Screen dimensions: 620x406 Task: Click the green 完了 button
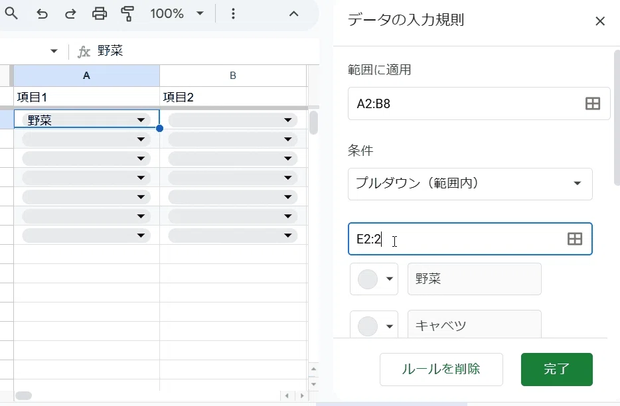click(x=556, y=370)
